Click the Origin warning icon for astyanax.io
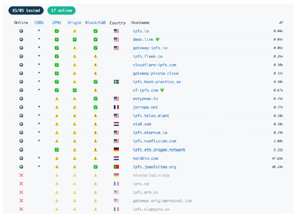Viewport: 297px width, 217px height. point(75,99)
